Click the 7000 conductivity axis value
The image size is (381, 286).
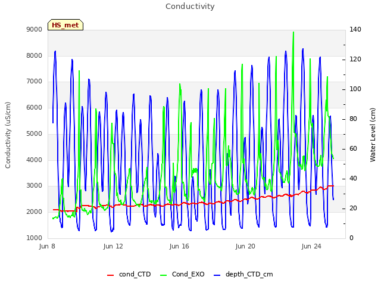35,82
